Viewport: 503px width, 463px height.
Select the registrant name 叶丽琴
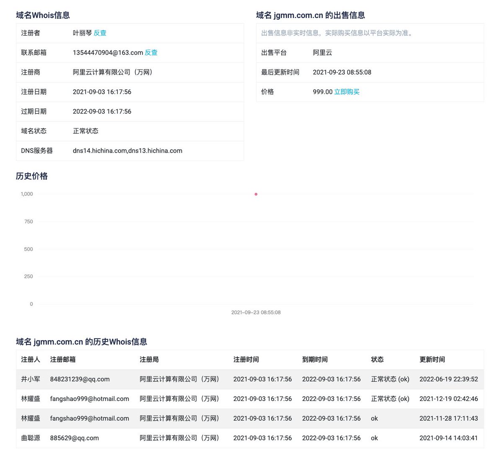[82, 33]
